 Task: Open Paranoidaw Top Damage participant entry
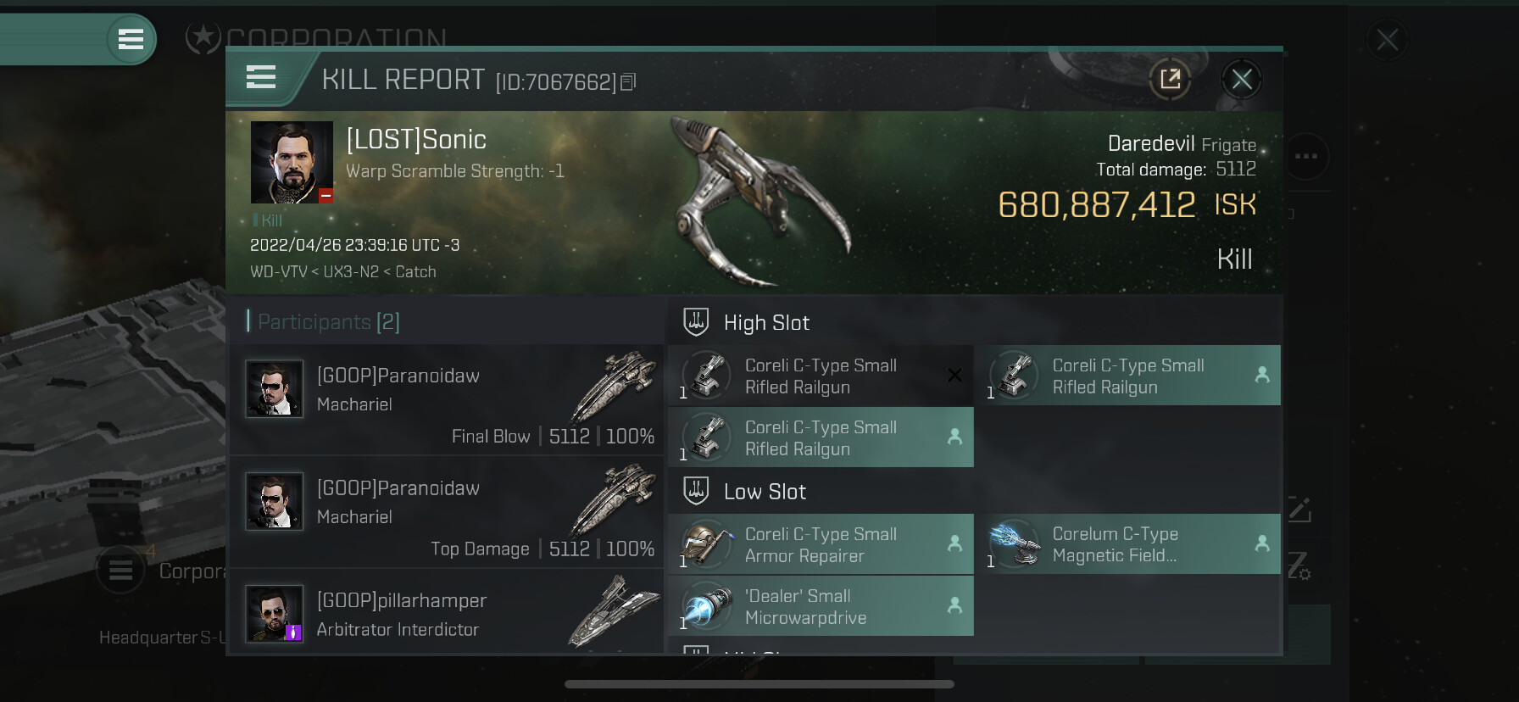[x=447, y=511]
